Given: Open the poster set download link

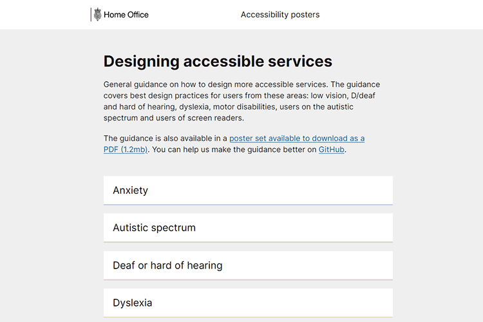Looking at the screenshot, I should coord(297,138).
